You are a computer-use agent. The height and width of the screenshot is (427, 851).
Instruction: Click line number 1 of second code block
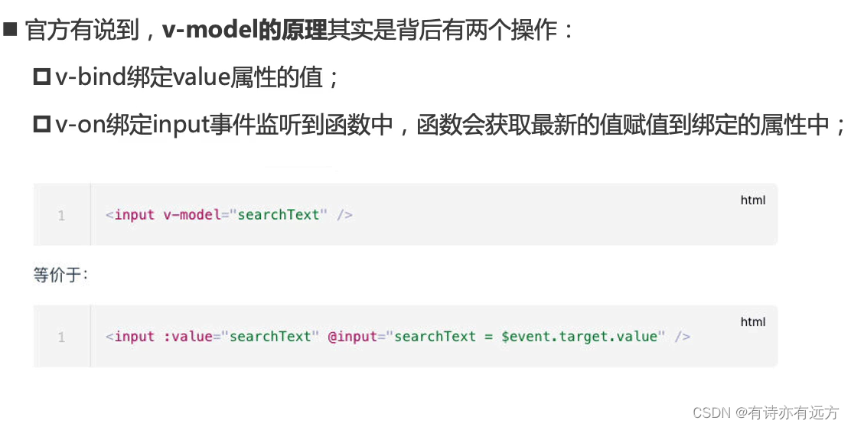coord(61,337)
